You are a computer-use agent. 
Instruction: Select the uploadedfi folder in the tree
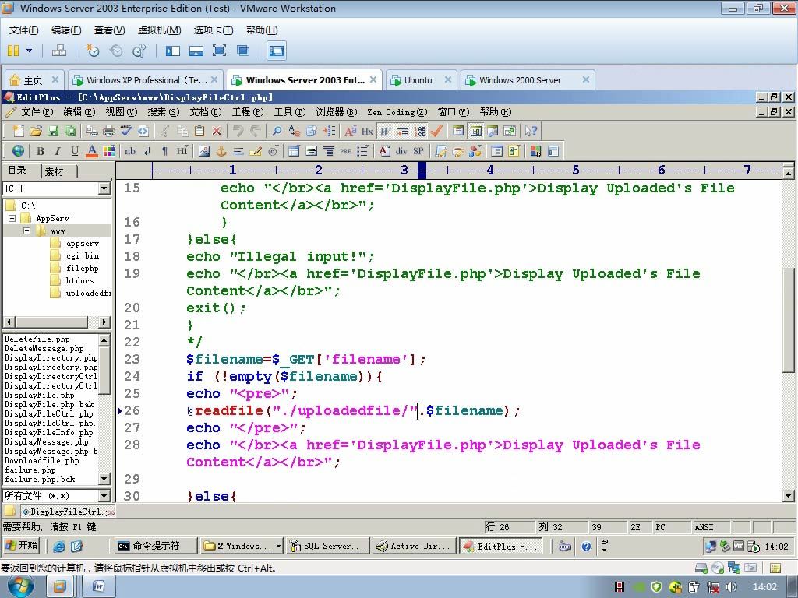[x=88, y=294]
